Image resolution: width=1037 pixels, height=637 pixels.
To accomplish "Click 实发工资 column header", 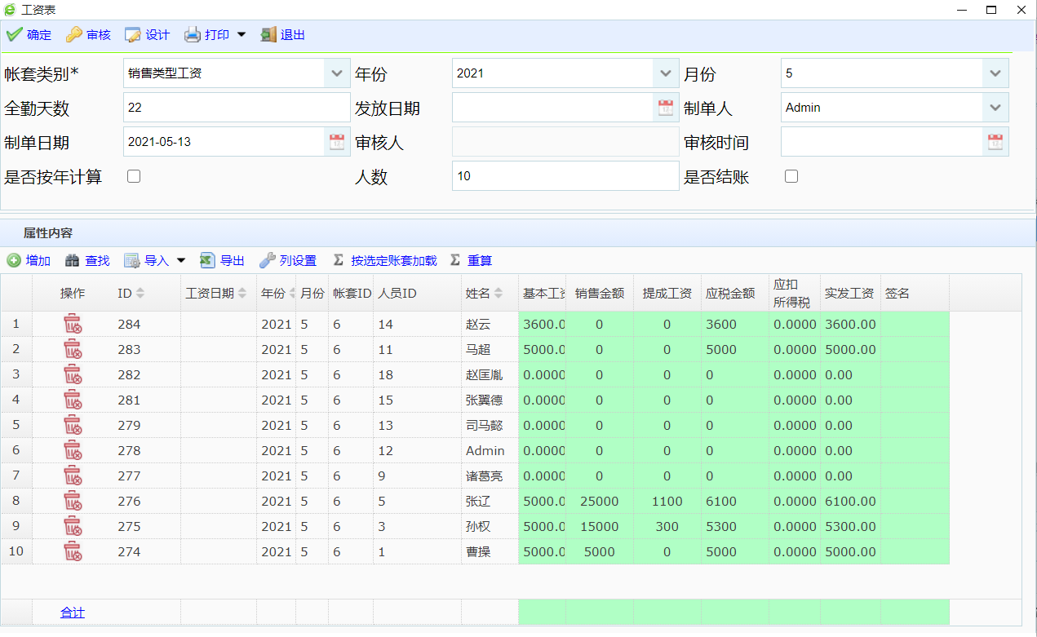I will 849,294.
